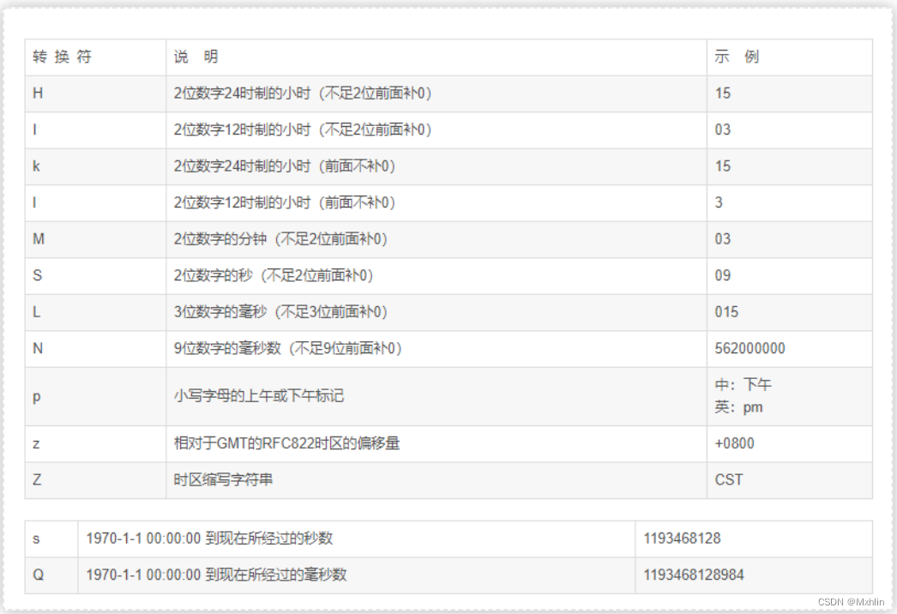Click example 15 in the k row
Image resolution: width=897 pixels, height=614 pixels.
(x=723, y=166)
